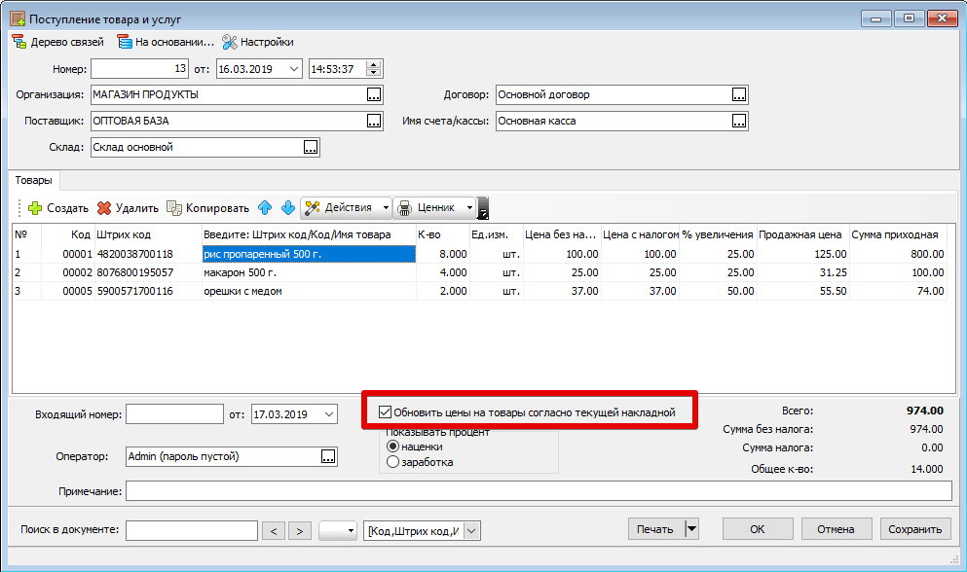Click the Отмена button
967x572 pixels.
pyautogui.click(x=837, y=529)
